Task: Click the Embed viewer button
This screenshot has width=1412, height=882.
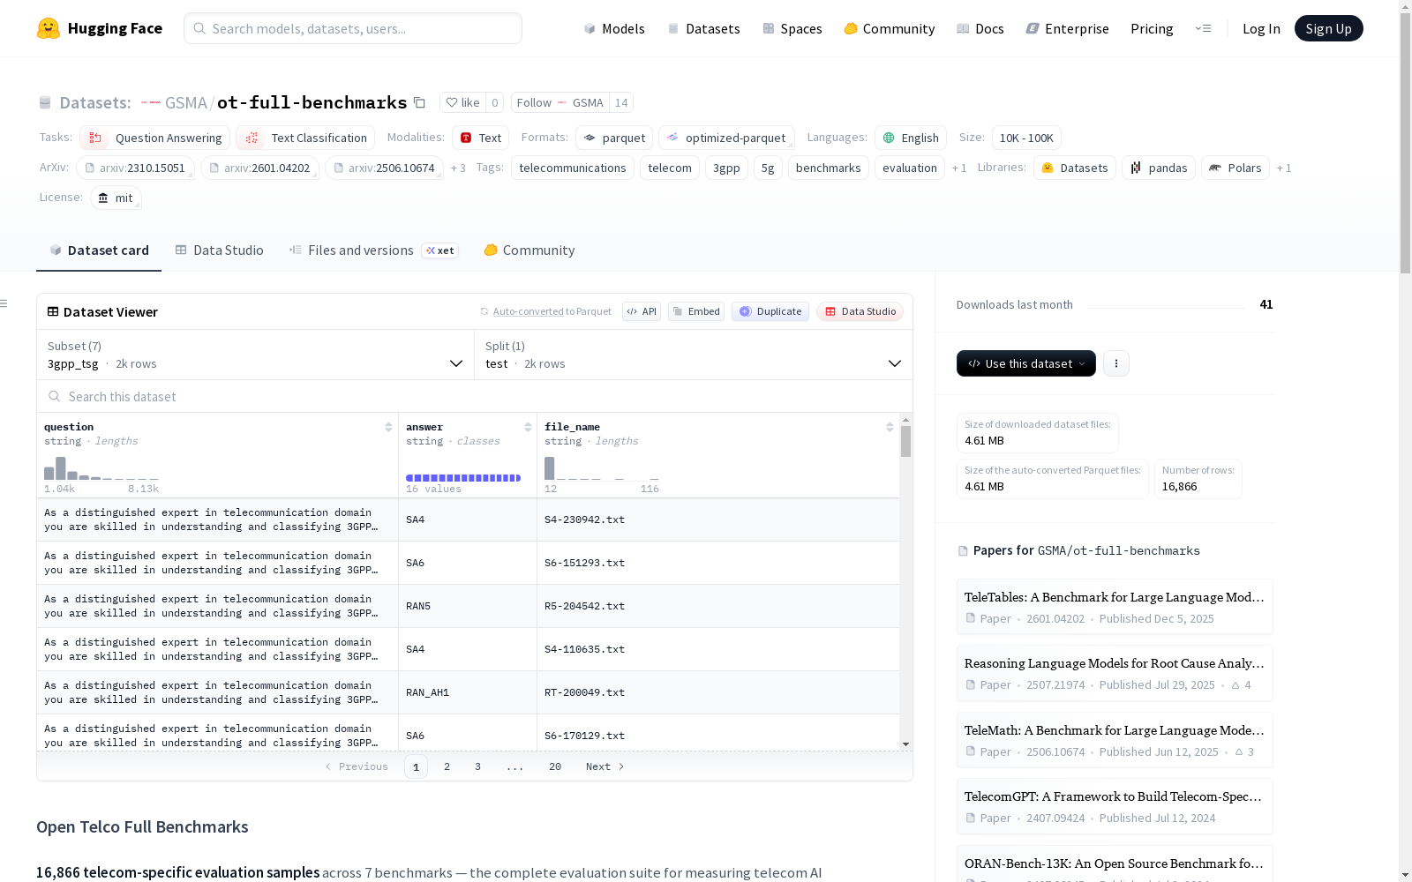Action: coord(696,311)
